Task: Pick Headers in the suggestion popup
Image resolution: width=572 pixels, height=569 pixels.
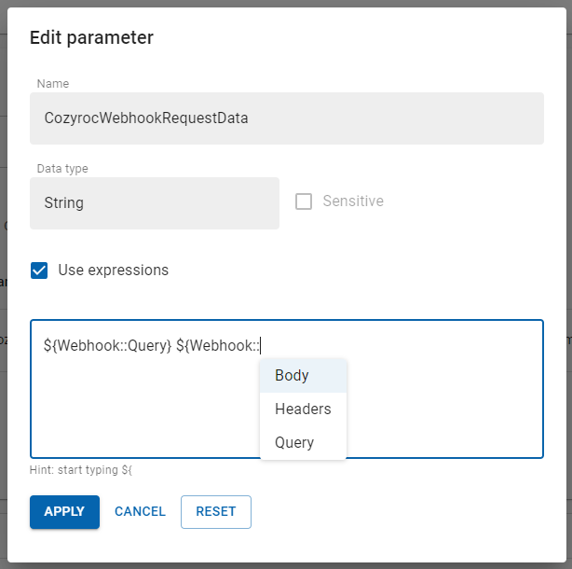Action: [303, 409]
